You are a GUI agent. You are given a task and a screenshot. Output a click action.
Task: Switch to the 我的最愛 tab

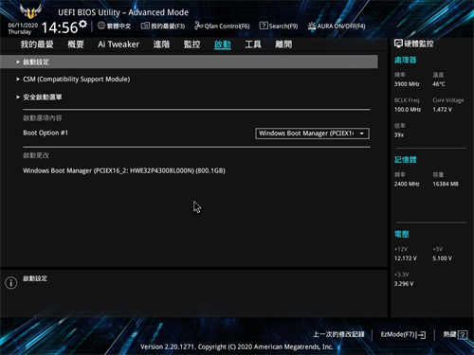click(x=37, y=44)
